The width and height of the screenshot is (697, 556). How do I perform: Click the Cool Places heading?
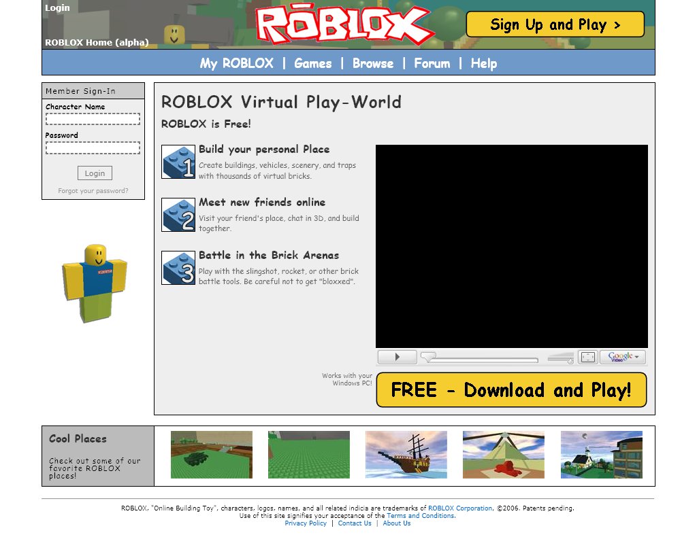point(78,439)
